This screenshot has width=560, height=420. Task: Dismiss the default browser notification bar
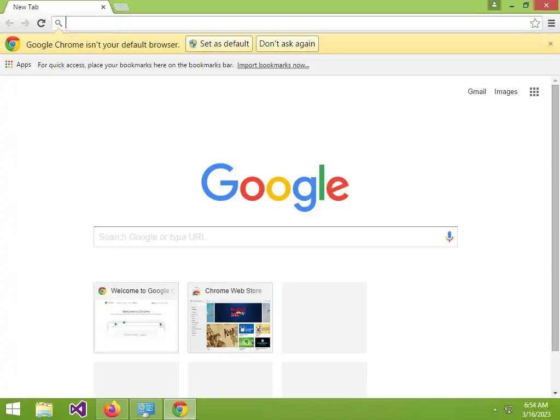pyautogui.click(x=550, y=44)
